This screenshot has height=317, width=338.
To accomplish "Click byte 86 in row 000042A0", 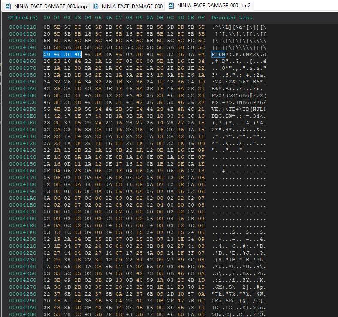I will [x=150, y=308].
